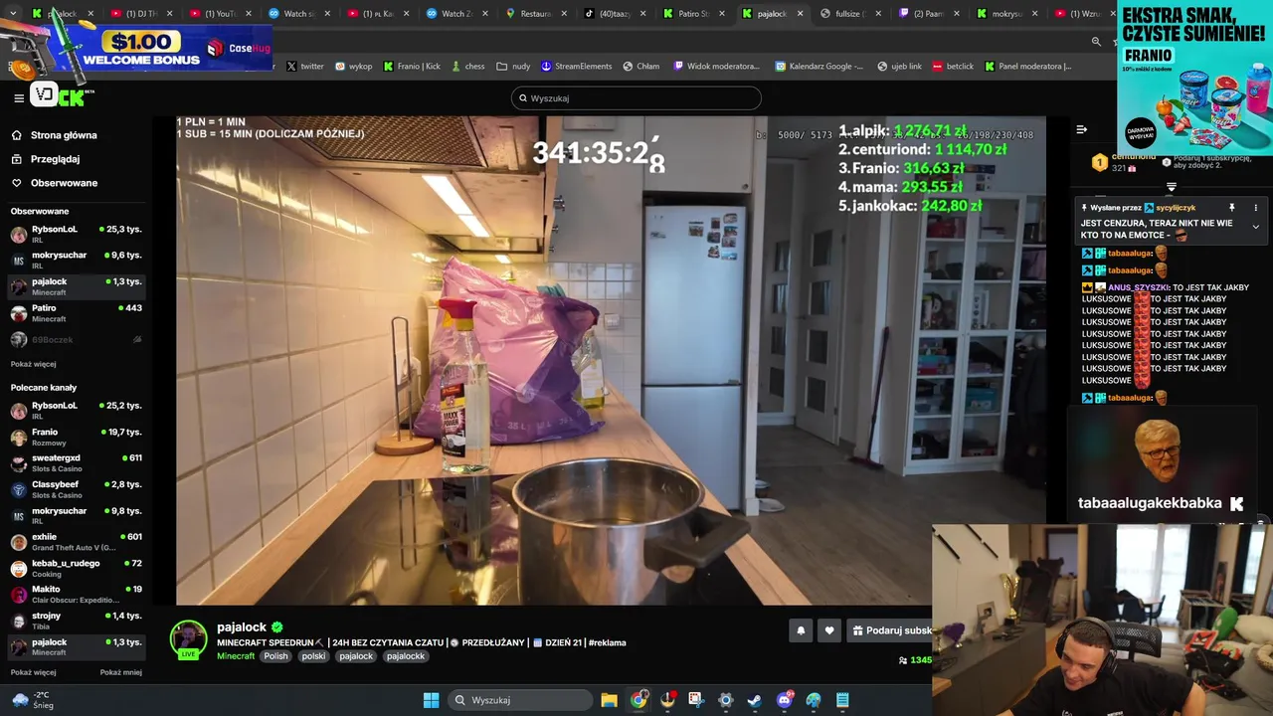1273x716 pixels.
Task: Close the pajalock browser tab
Action: [x=800, y=14]
